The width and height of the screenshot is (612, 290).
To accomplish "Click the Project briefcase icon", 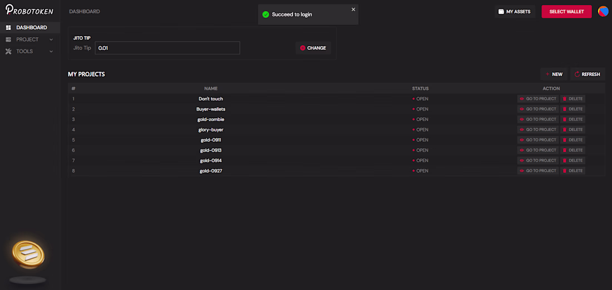I will tap(8, 39).
